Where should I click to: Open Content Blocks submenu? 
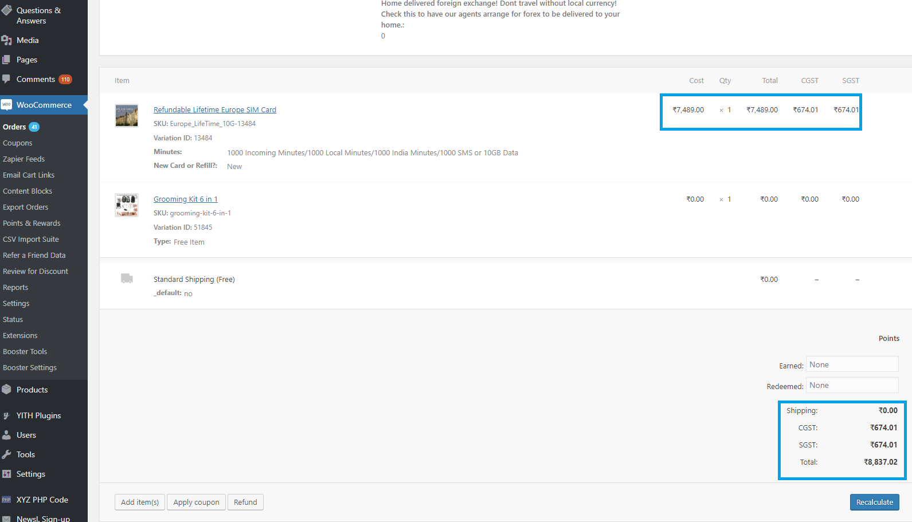point(28,191)
